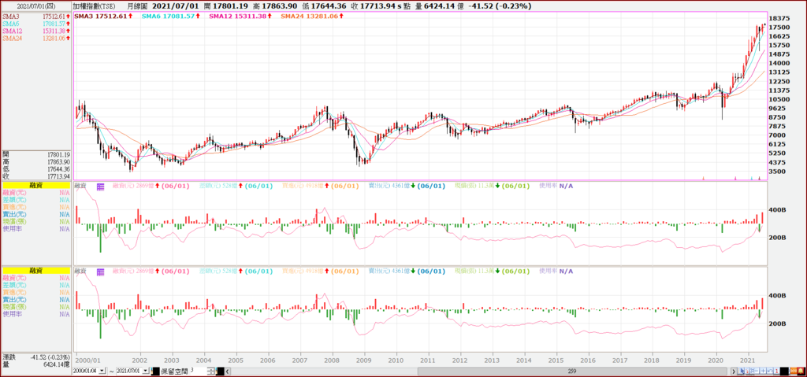
Task: Click the yellow 融資 header in lower indicator panel
Action: pos(36,271)
